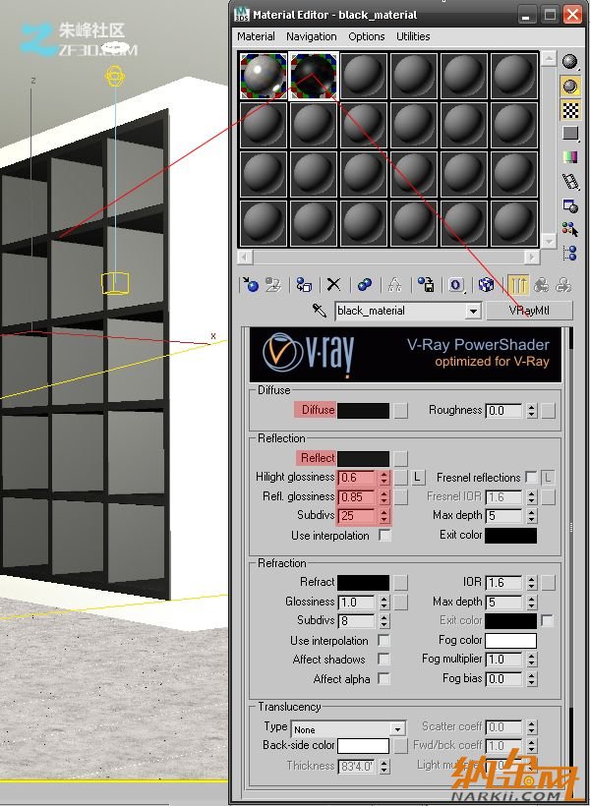Image resolution: width=590 pixels, height=806 pixels.
Task: Enable Affect shadows checkbox
Action: coord(384,659)
